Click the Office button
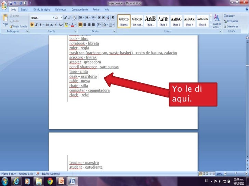Viewport: 249px width, 186px height. 4,5
